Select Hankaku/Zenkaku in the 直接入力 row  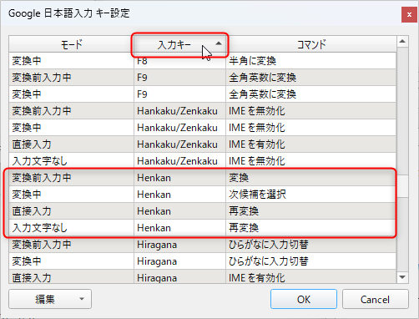pos(179,144)
